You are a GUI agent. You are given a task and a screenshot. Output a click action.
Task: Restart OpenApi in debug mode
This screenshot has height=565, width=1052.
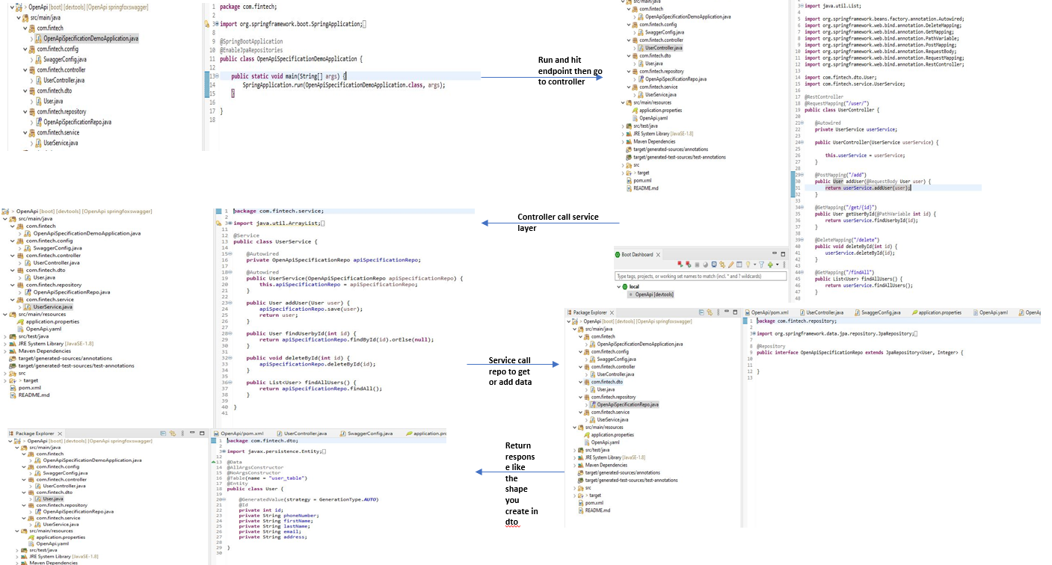pyautogui.click(x=688, y=265)
